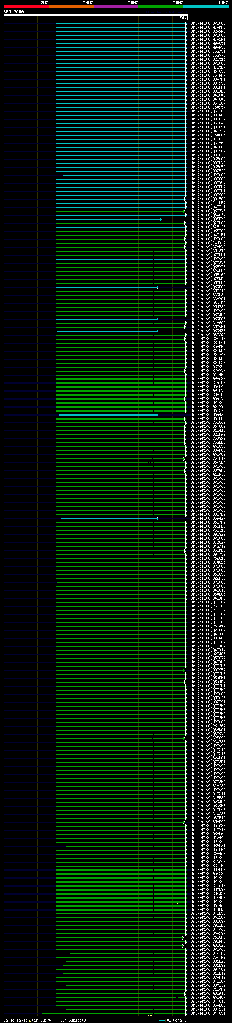This screenshot has width=232, height=1023.
Task: Click label UniRef100_Q6C7Y3
Action: pyautogui.click(x=208, y=211)
